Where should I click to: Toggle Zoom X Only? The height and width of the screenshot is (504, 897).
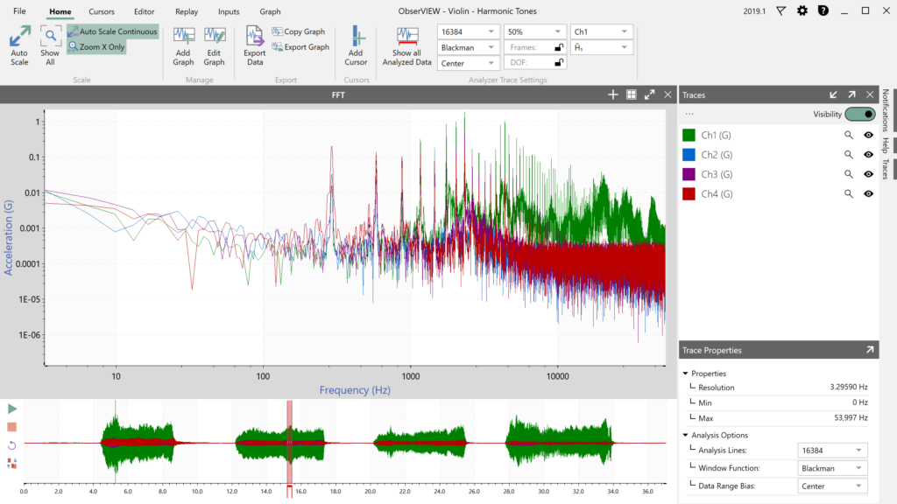96,47
